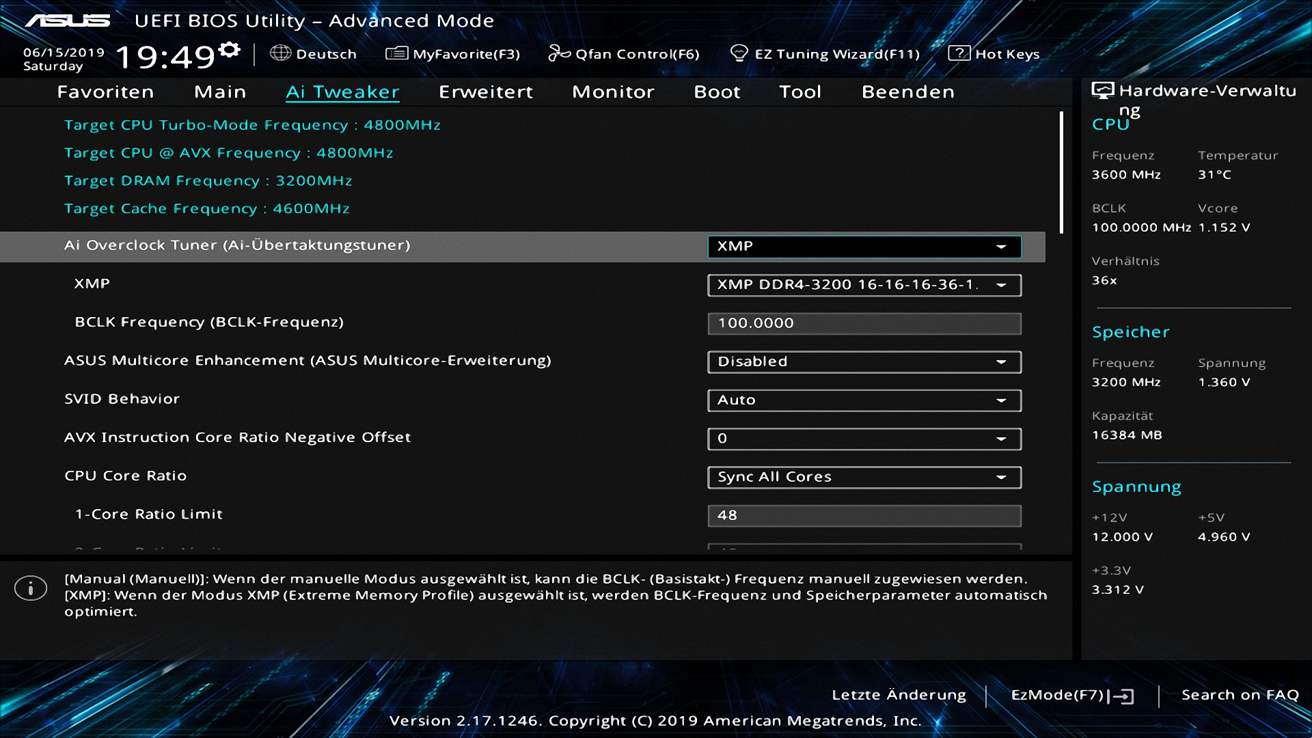The width and height of the screenshot is (1312, 738).
Task: Launch EZ Tuning Wizard lightbulb icon
Action: coord(739,53)
